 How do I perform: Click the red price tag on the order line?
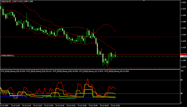(184, 54)
